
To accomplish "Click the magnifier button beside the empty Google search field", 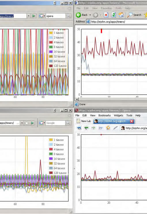I will coord(68,123).
